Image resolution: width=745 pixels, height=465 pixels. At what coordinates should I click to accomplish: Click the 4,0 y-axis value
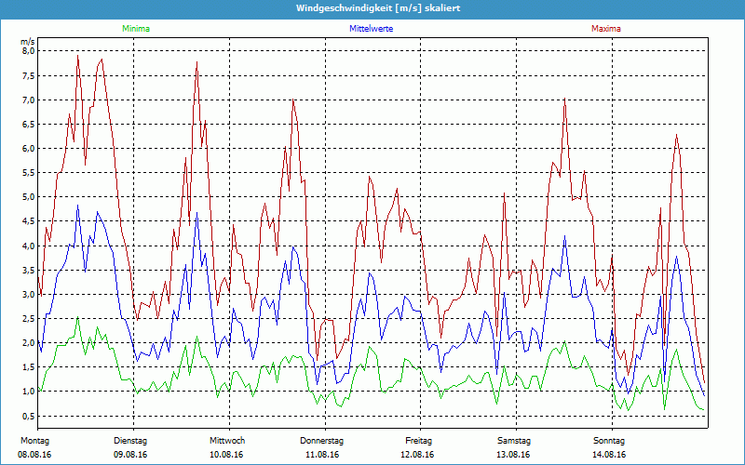(x=29, y=246)
